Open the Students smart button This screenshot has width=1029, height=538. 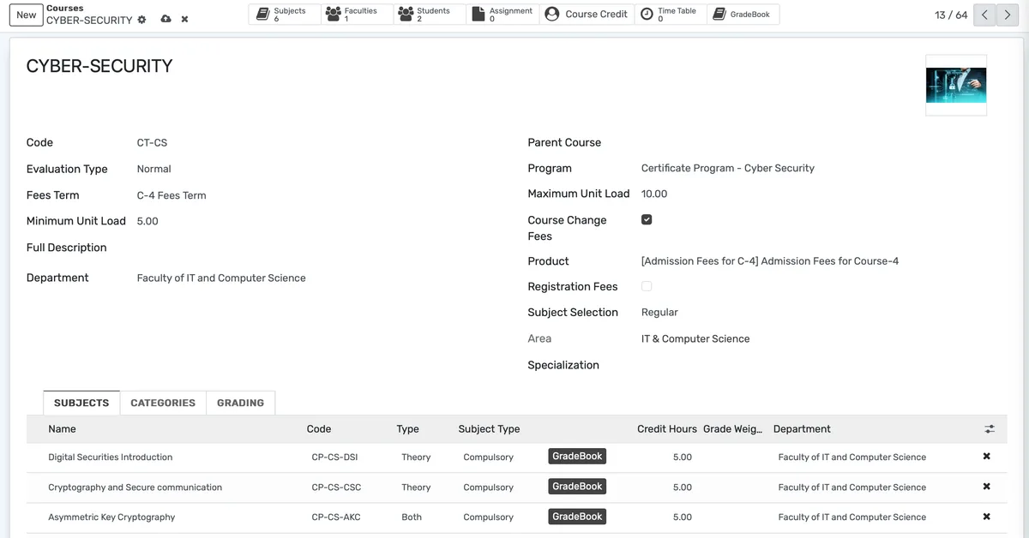429,14
